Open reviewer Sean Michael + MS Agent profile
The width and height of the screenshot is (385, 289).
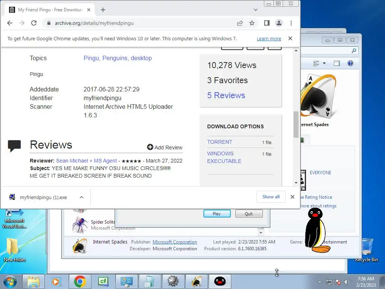click(x=86, y=161)
